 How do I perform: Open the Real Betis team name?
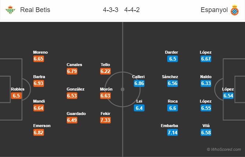tap(35, 10)
